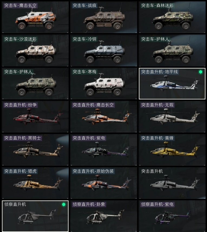Choose the 突击直升机-鹰击长空 helicopter skin
The height and width of the screenshot is (232, 207).
(x=104, y=117)
